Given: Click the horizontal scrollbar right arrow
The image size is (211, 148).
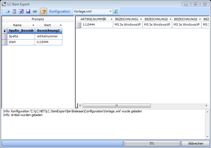Looking at the screenshot, I should pos(206,105).
